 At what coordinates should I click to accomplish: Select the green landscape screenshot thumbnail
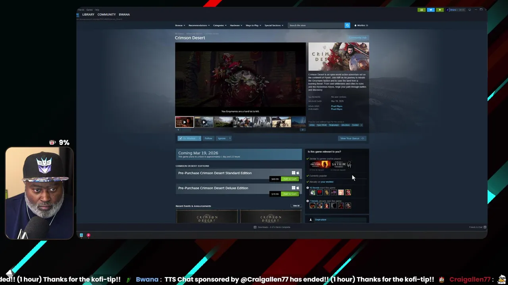223,122
